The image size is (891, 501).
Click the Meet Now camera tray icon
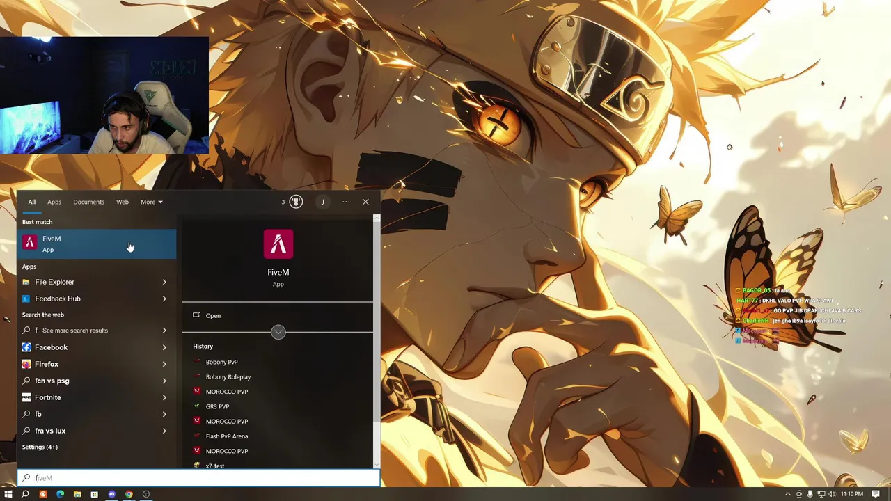tap(799, 494)
